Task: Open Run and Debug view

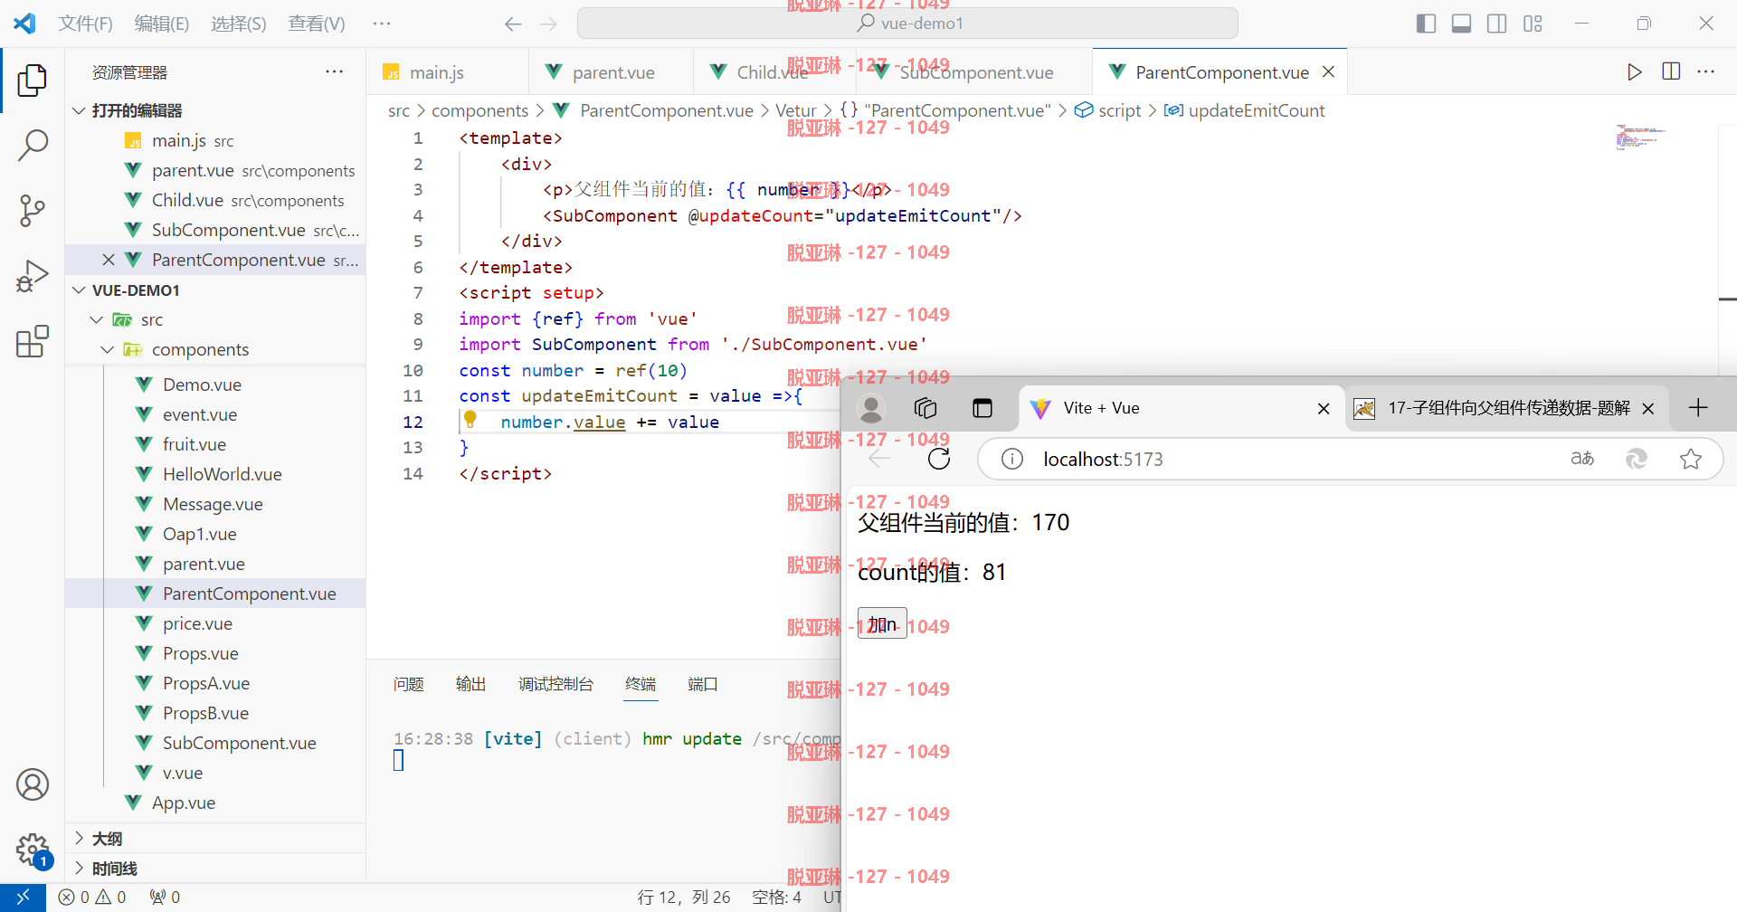Action: coord(33,276)
